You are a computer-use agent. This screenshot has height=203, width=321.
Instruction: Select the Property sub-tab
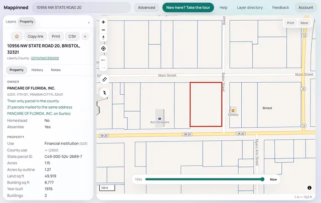point(17,70)
